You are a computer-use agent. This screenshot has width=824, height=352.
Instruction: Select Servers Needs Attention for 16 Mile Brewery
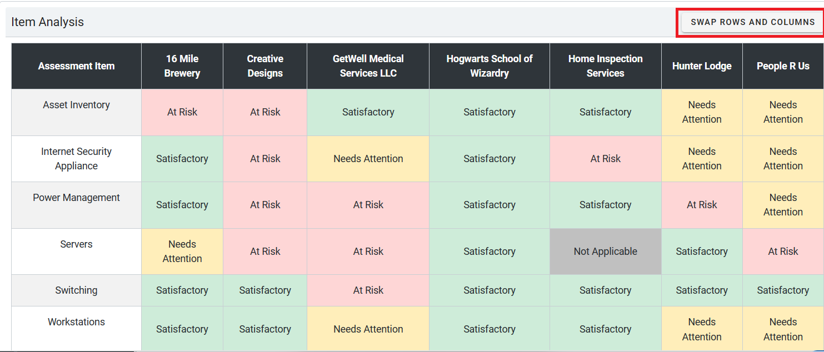(x=182, y=252)
